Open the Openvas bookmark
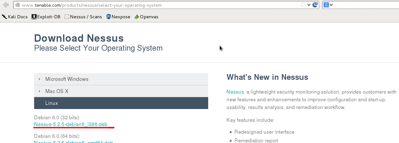 [x=146, y=17]
